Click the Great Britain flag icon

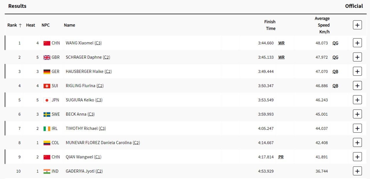tap(47, 57)
